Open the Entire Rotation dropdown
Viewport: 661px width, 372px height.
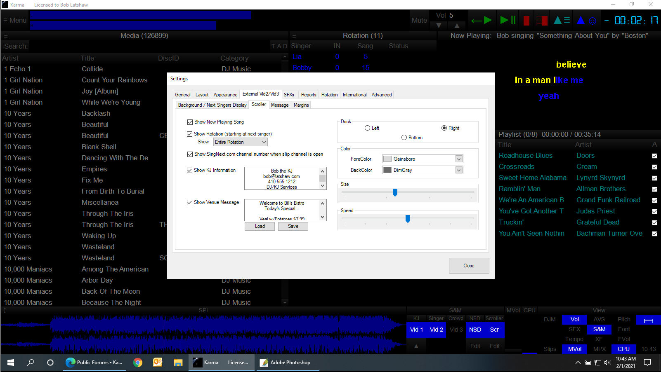[241, 142]
